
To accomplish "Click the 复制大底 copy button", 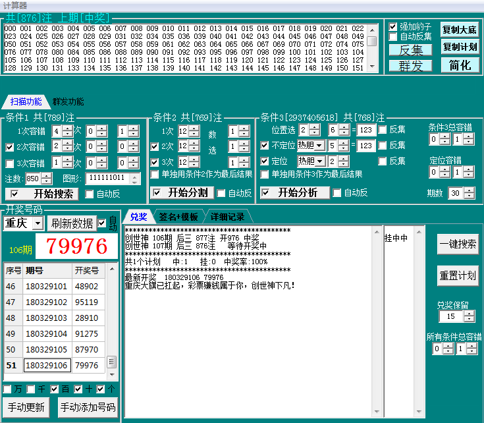I will pos(460,30).
